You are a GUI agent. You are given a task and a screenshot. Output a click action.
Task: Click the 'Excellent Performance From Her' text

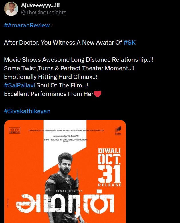[x=49, y=94]
